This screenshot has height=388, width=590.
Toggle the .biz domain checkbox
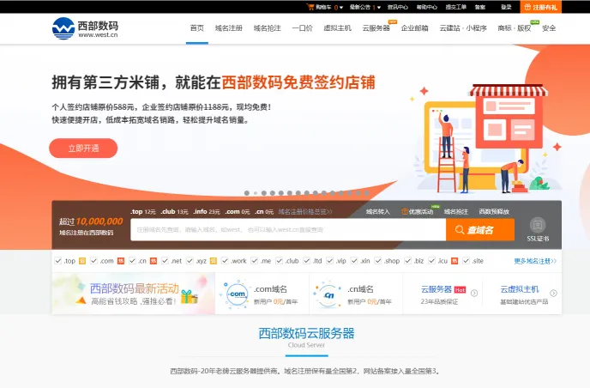click(407, 261)
